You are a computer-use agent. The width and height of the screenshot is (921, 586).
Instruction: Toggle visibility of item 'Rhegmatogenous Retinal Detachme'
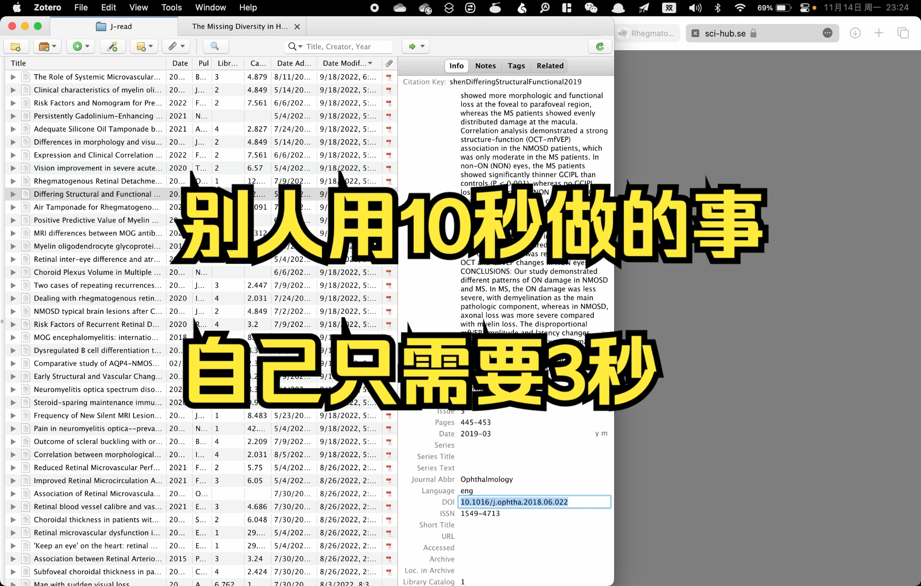pyautogui.click(x=12, y=181)
